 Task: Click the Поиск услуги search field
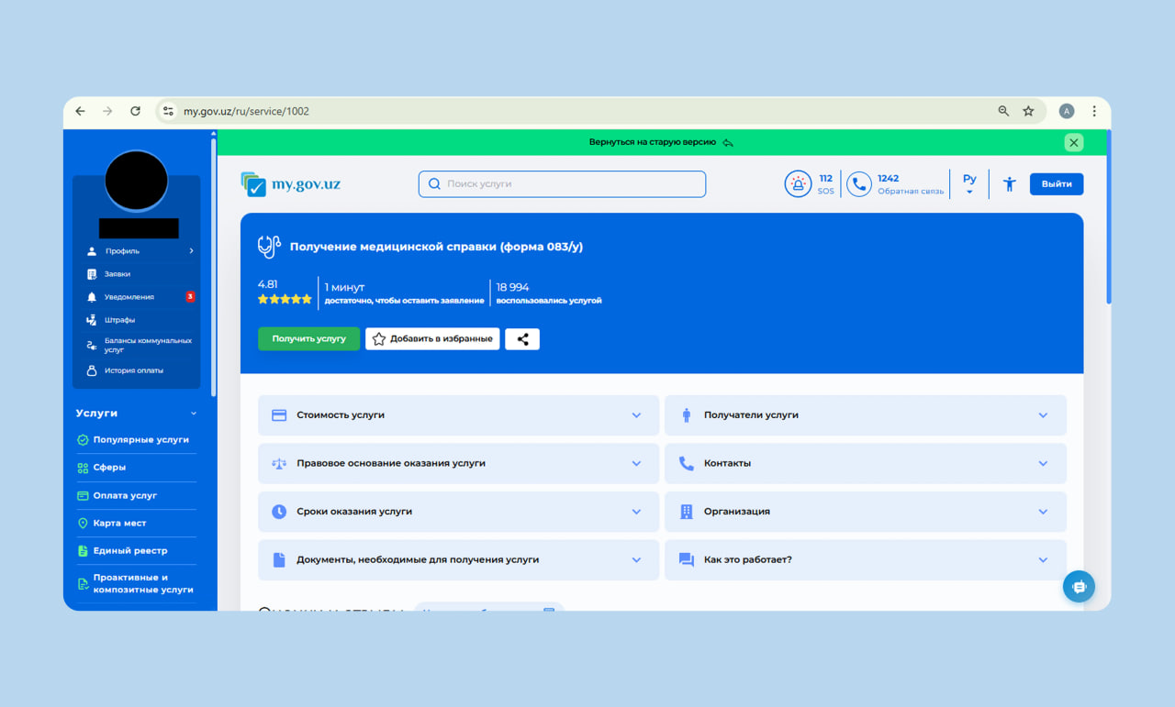[x=562, y=184]
